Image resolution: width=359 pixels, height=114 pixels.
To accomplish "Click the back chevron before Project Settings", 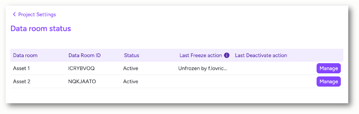I will 14,14.
